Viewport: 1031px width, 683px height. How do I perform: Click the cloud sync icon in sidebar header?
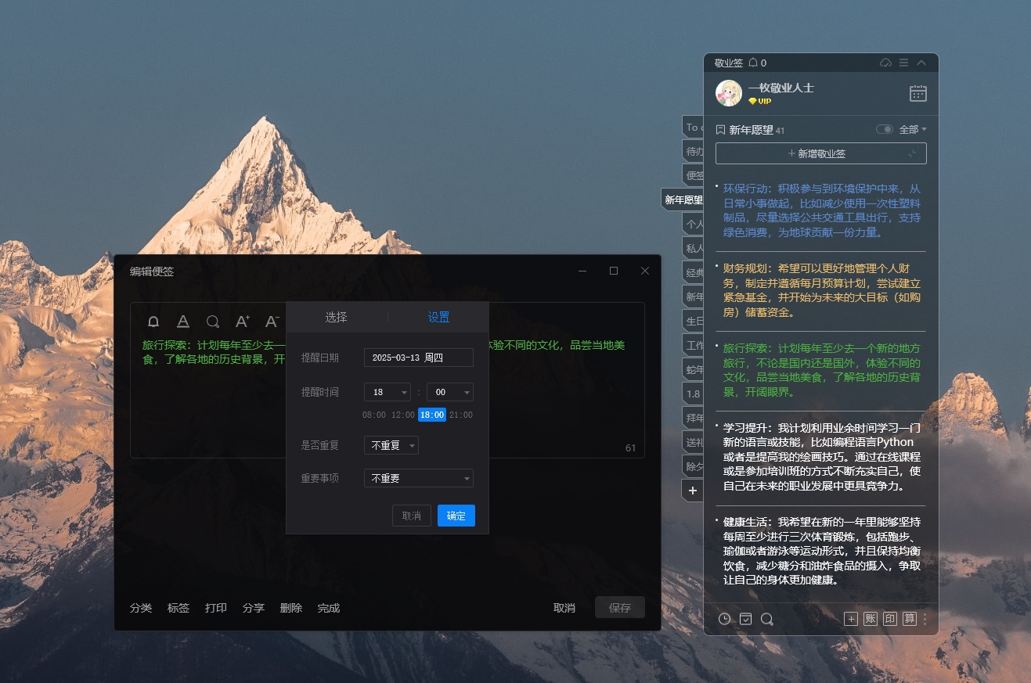click(x=886, y=63)
